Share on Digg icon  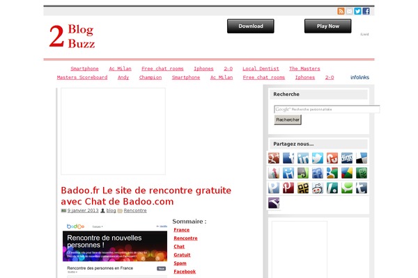click(x=347, y=158)
